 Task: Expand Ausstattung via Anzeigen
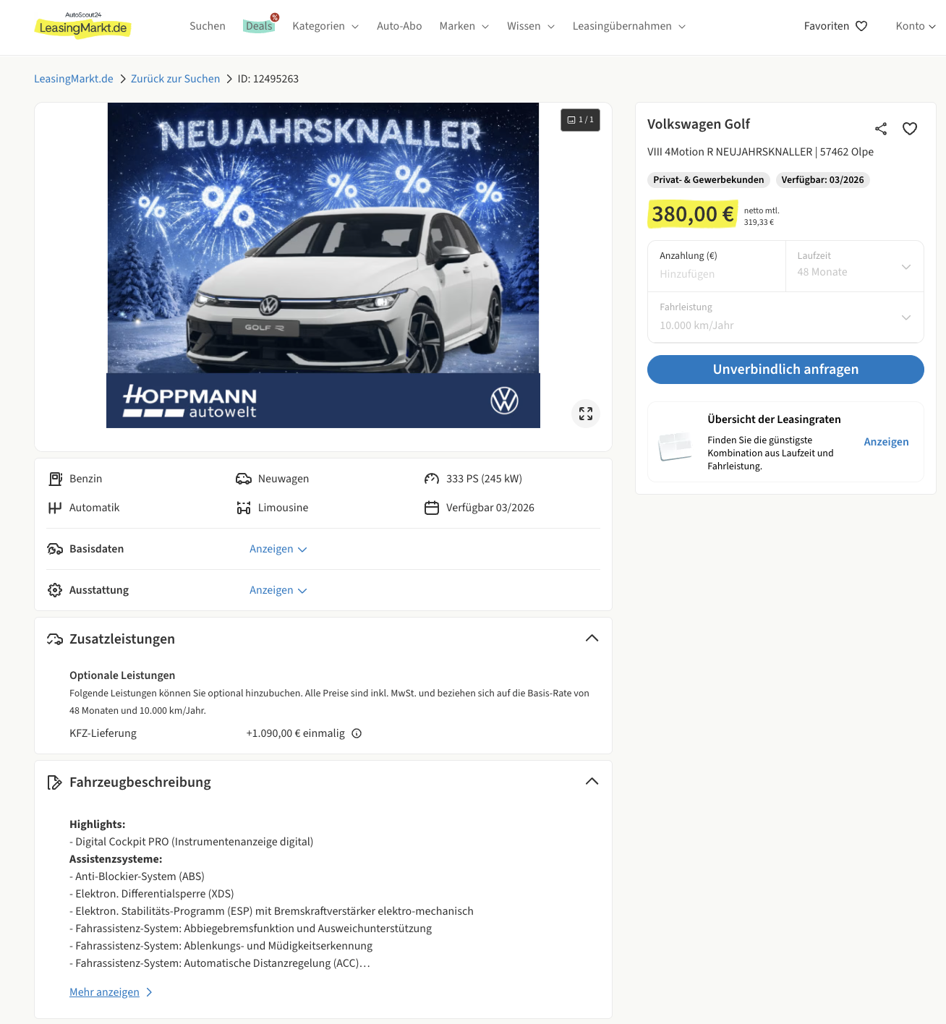point(278,590)
